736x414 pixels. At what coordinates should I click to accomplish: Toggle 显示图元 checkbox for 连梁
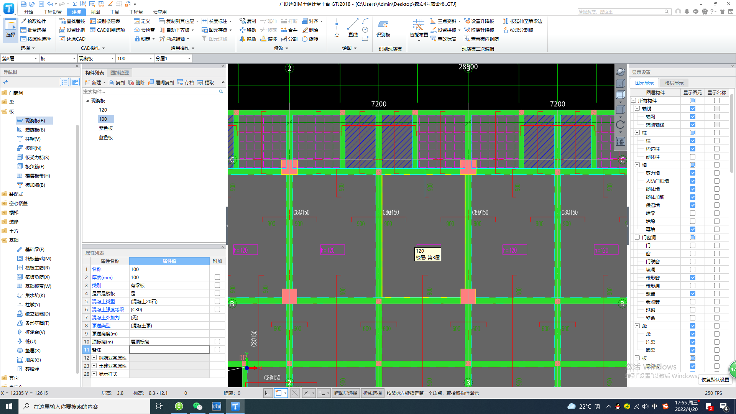(x=692, y=342)
